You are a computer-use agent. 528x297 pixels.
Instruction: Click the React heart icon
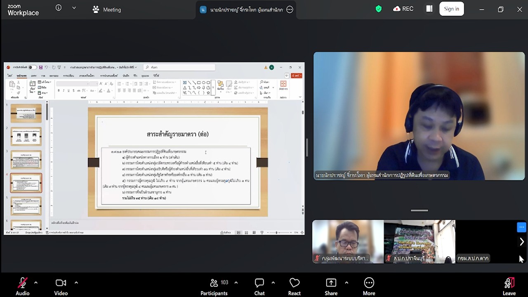[x=294, y=283]
